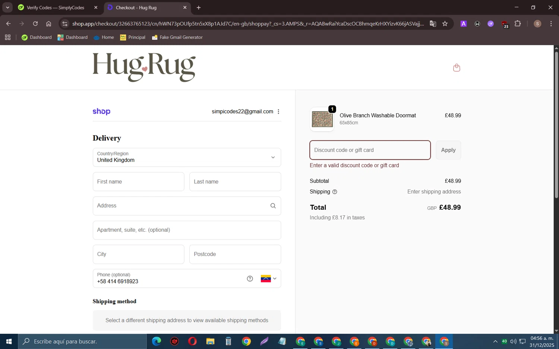
Task: Focus the Discount code or gift card field
Action: pyautogui.click(x=370, y=150)
